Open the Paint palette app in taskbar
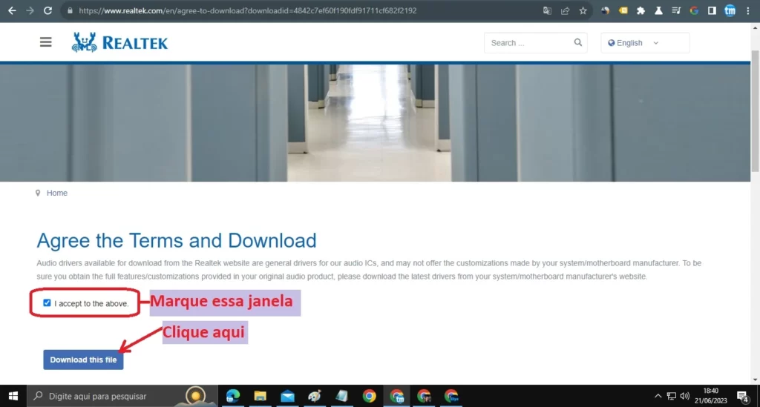Viewport: 760px width, 407px height. [315, 396]
